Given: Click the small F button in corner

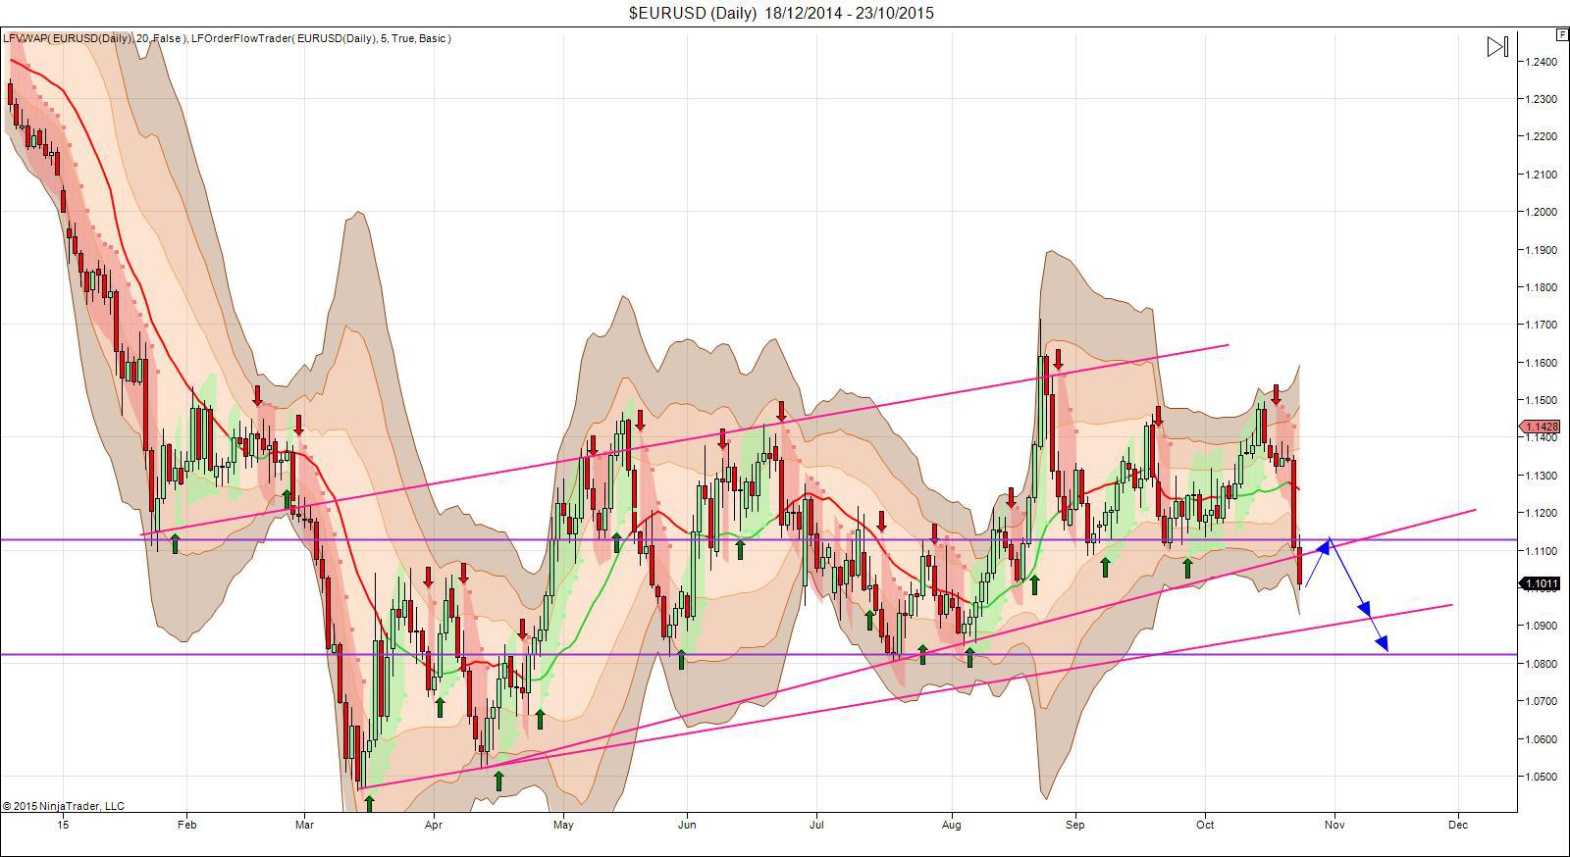Looking at the screenshot, I should pyautogui.click(x=1561, y=34).
